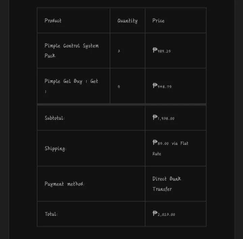
Task: Click the Payment method label
Action: (x=64, y=184)
